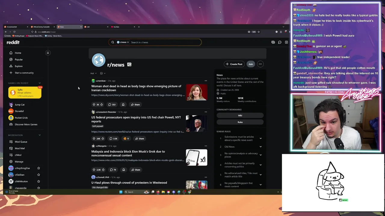Viewport: 385px width, 216px height.
Task: Switch to Official Destiny Subreddit tab
Action: pos(43,27)
